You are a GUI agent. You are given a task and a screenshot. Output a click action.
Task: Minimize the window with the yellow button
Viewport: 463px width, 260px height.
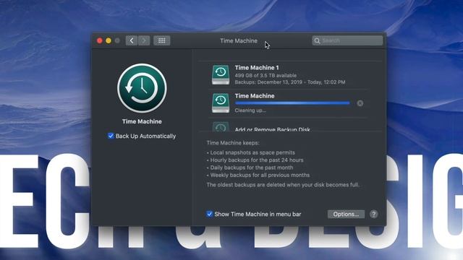(x=109, y=40)
